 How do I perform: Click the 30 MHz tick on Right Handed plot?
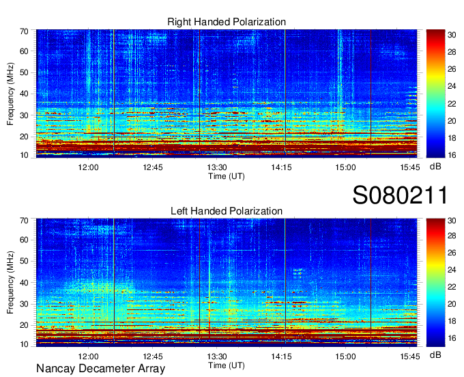24,115
